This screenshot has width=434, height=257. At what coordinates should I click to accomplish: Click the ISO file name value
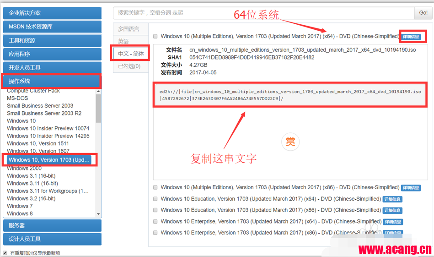point(303,50)
